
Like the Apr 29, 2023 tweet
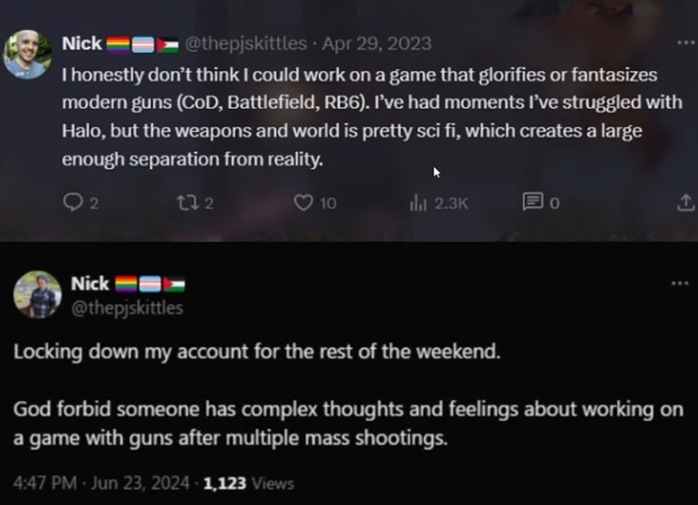pyautogui.click(x=303, y=203)
